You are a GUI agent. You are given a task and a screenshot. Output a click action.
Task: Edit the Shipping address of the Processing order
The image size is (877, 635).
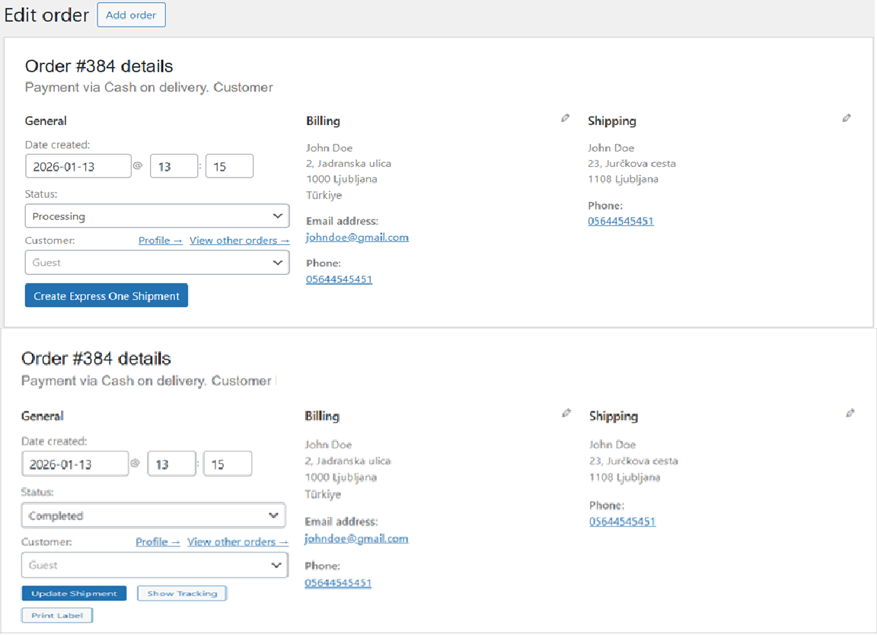(x=847, y=117)
